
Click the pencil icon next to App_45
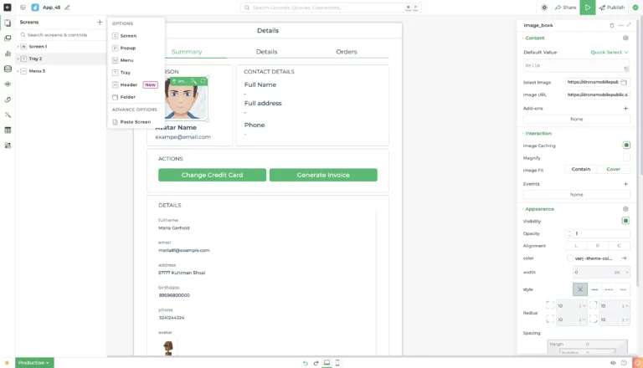(67, 8)
